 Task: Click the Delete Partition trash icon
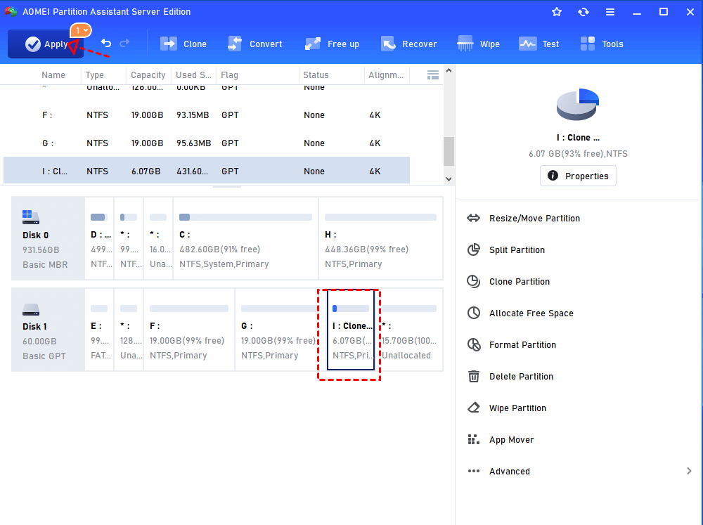[x=473, y=377]
